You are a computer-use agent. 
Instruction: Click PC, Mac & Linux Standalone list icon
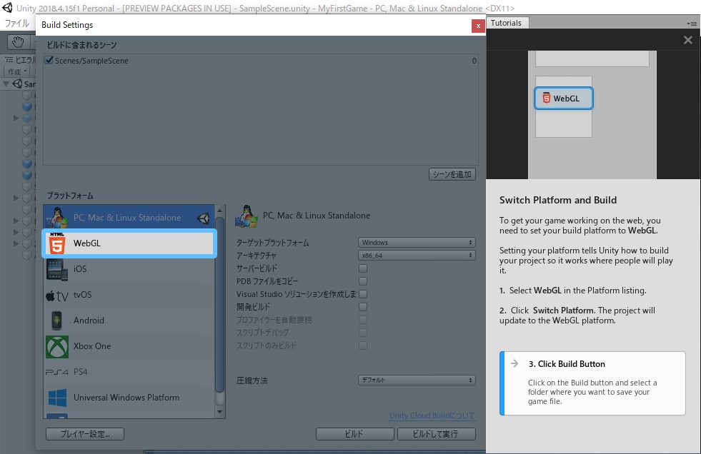click(x=56, y=218)
